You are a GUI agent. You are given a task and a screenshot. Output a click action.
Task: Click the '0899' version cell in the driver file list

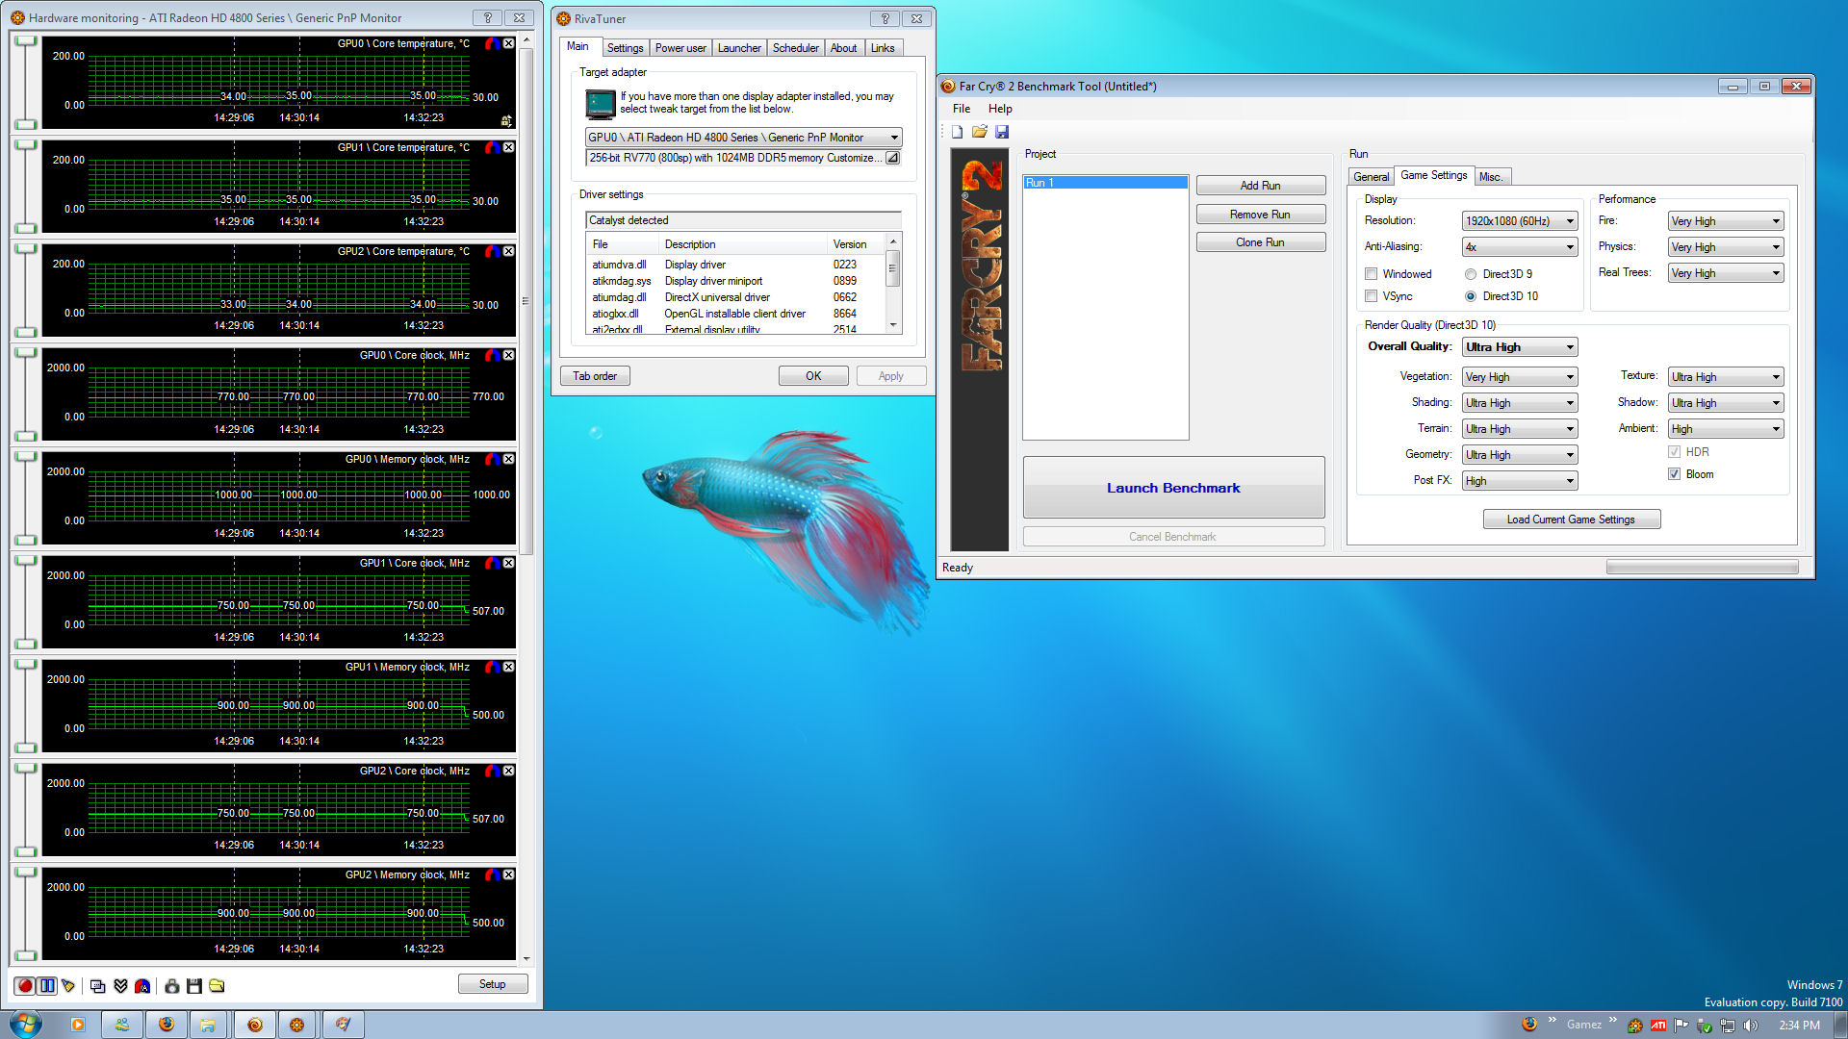844,281
